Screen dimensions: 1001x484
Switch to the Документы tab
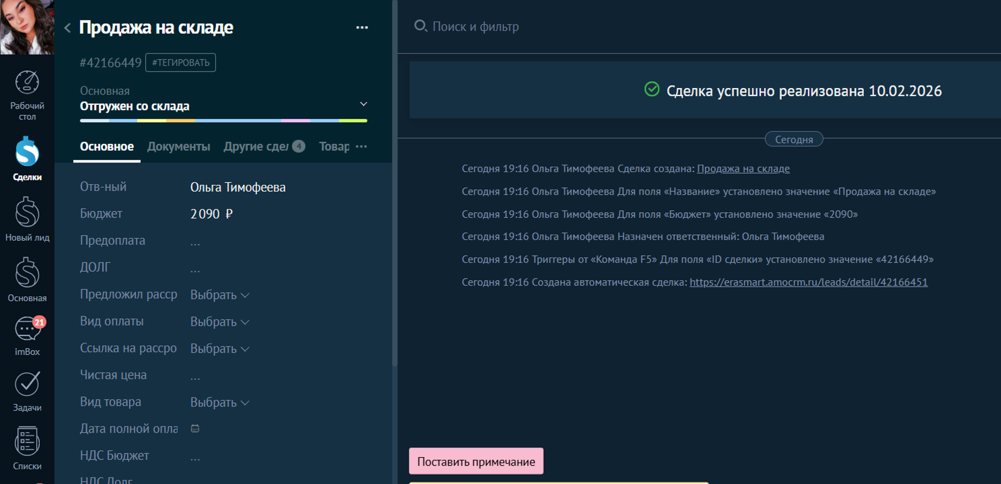[x=178, y=146]
